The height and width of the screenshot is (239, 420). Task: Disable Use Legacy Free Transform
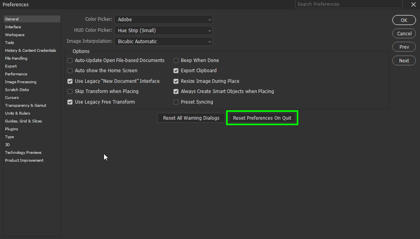[x=70, y=102]
